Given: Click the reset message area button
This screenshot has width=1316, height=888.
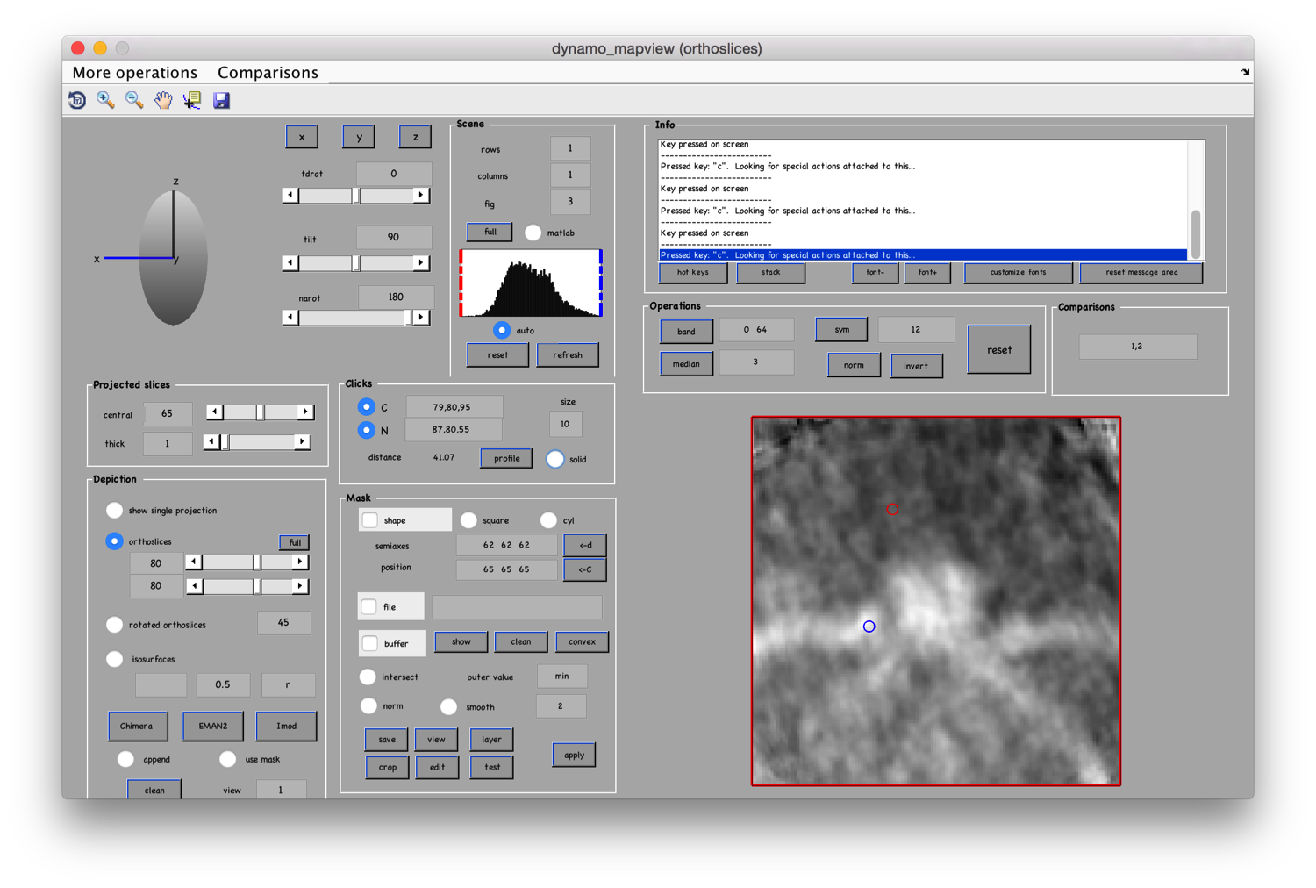Looking at the screenshot, I should pyautogui.click(x=1141, y=272).
